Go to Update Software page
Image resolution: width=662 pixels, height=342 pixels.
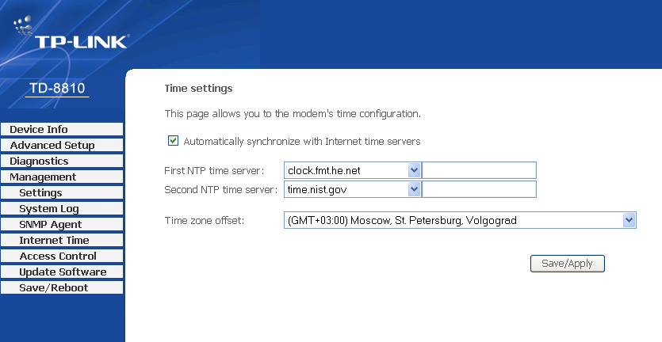pyautogui.click(x=63, y=272)
